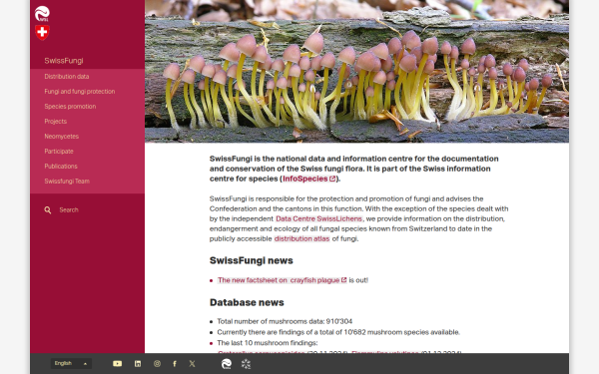Open the Facebook icon in the footer
The height and width of the screenshot is (374, 599).
[175, 364]
